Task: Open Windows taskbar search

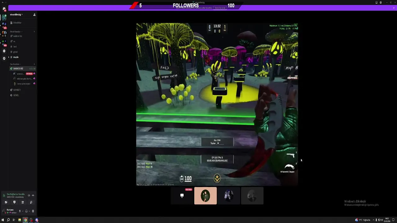Action: coord(8,220)
